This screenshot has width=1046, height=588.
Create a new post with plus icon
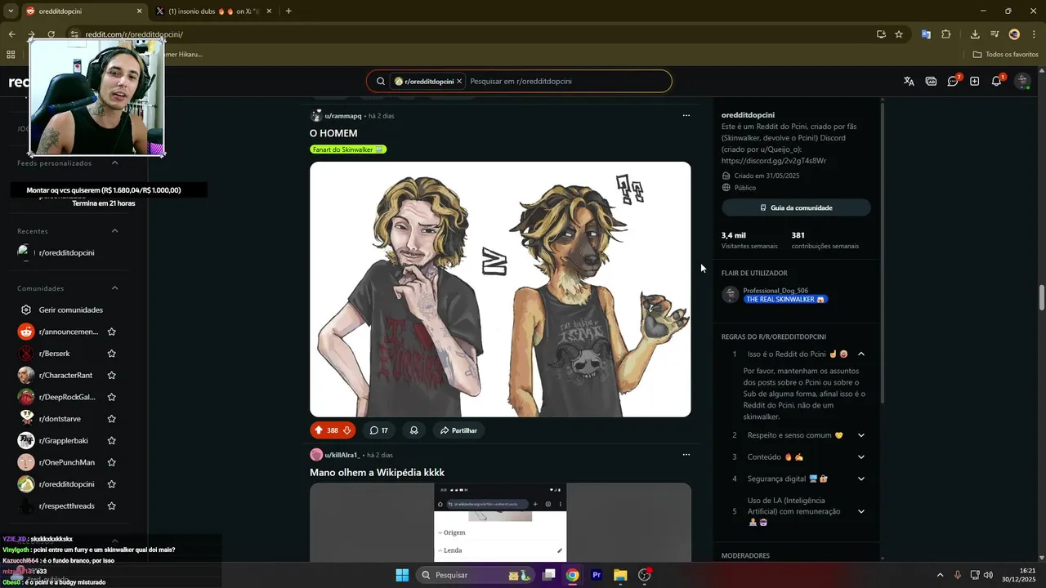[x=974, y=82]
